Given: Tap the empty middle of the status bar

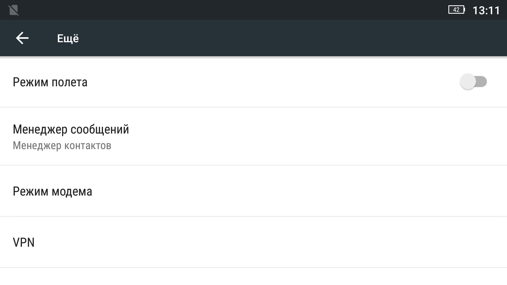Looking at the screenshot, I should 238,10.
